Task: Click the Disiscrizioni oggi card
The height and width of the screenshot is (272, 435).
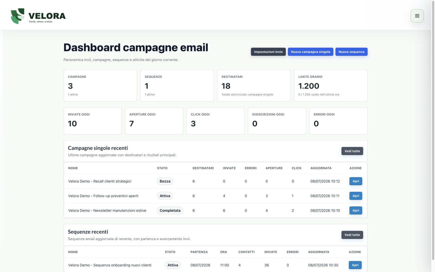Action: tap(277, 121)
